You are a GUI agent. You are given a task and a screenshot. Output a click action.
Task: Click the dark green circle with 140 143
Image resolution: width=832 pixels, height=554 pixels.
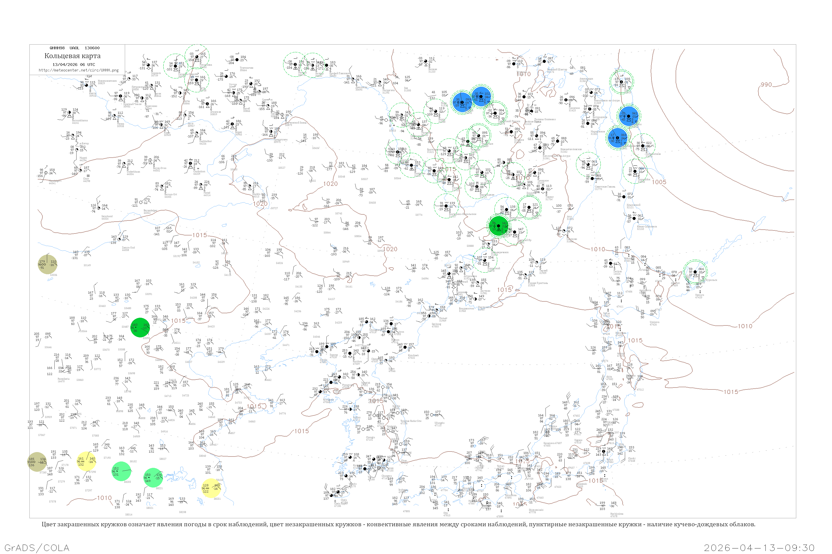pos(140,327)
